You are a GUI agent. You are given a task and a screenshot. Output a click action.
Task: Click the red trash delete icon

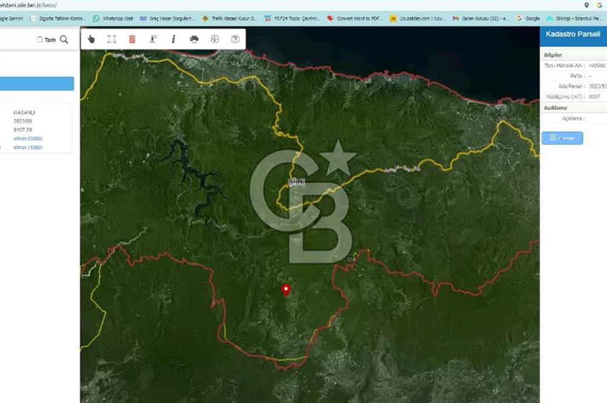coord(132,39)
